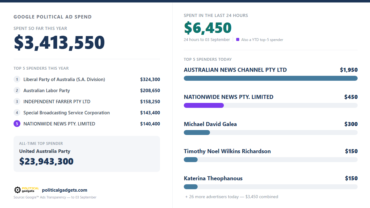This screenshot has height=208, width=370.
Task: Click NATIONWIDE NEWS PTY. LIMITED in today list
Action: point(228,97)
